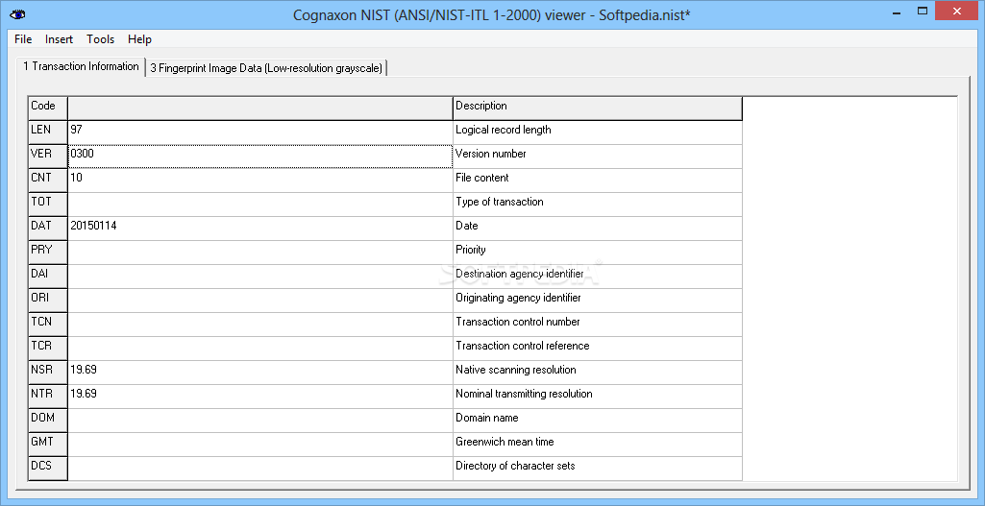Open the File menu
Image resolution: width=985 pixels, height=506 pixels.
23,39
